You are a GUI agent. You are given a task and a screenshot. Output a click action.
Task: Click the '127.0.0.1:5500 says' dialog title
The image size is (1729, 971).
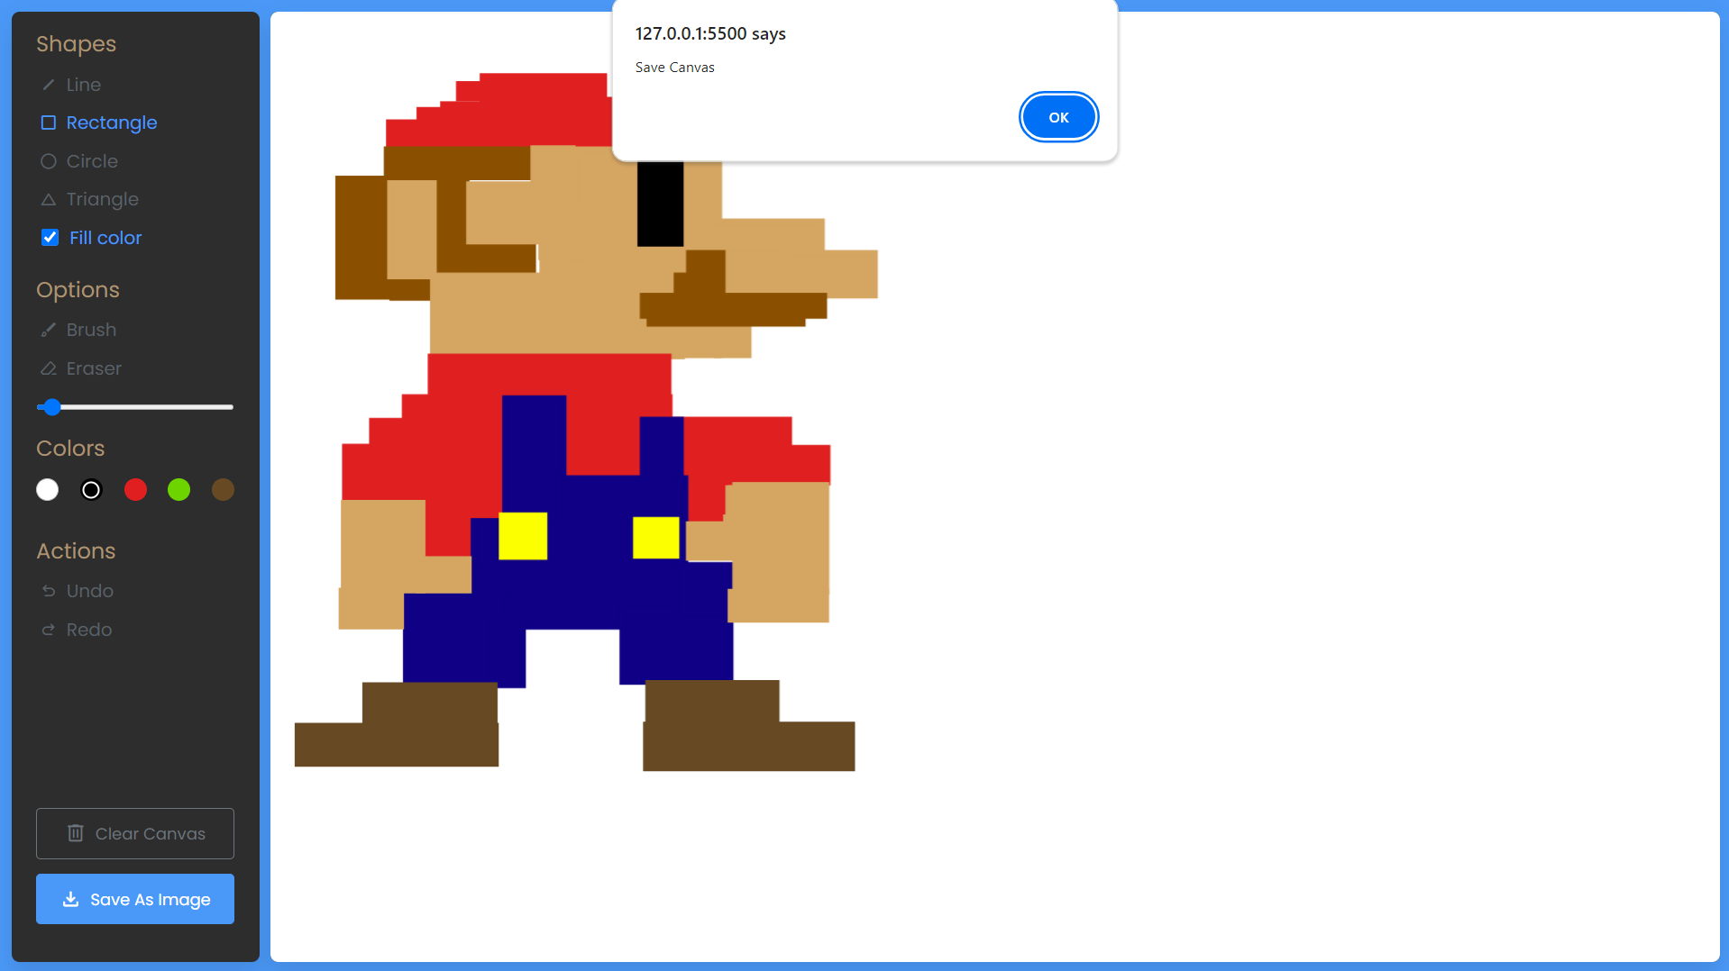[x=710, y=33]
